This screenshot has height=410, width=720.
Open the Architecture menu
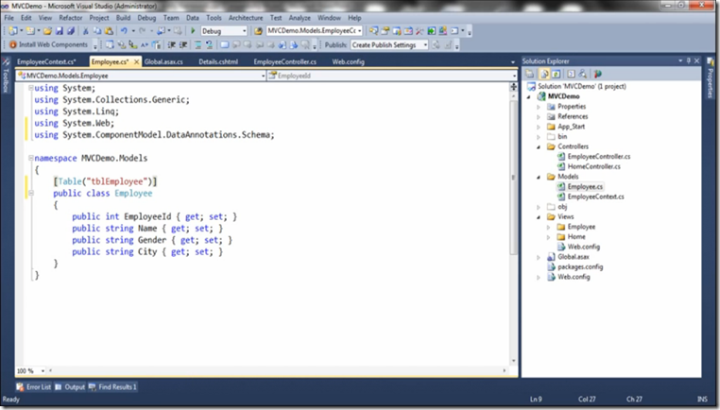coord(246,17)
